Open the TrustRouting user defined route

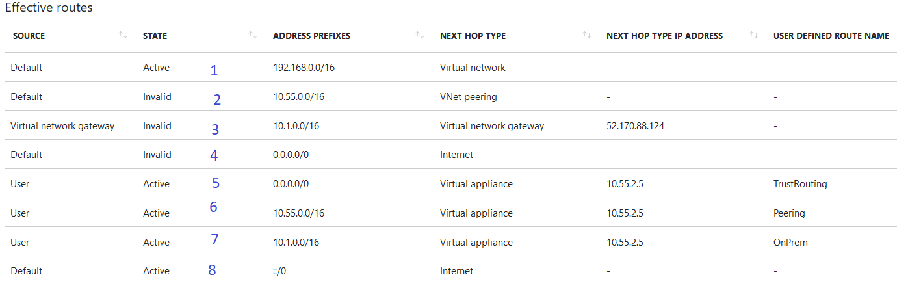(800, 184)
